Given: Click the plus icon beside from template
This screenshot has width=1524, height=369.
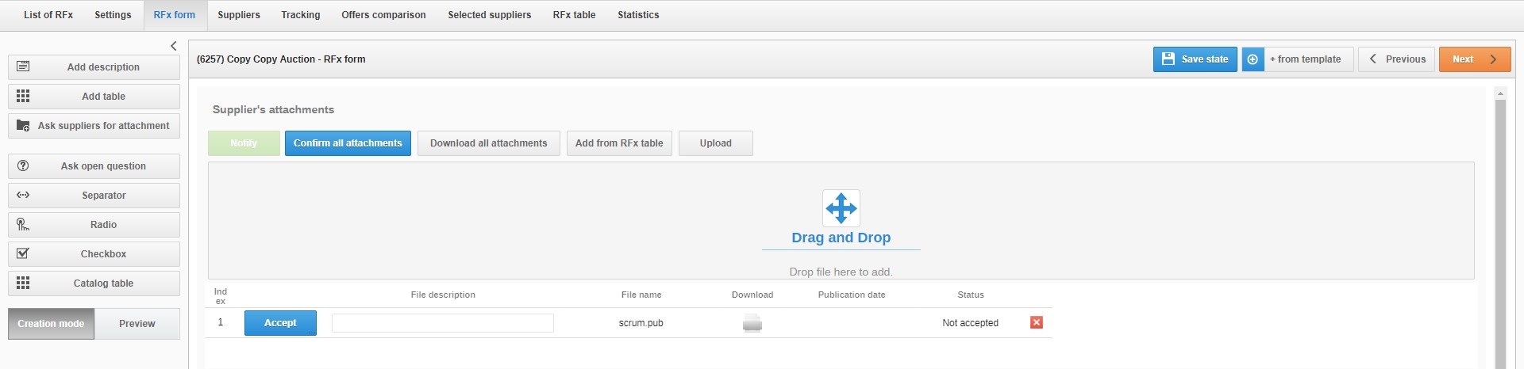Looking at the screenshot, I should [x=1253, y=59].
